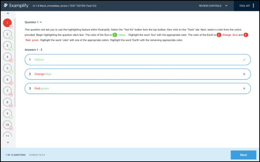Open the Tool Kit menu

coord(247,6)
